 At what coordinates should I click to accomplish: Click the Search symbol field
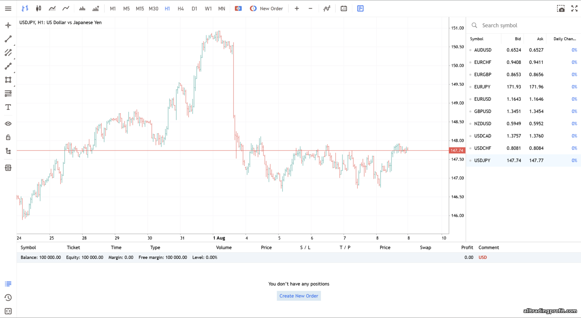pyautogui.click(x=523, y=26)
